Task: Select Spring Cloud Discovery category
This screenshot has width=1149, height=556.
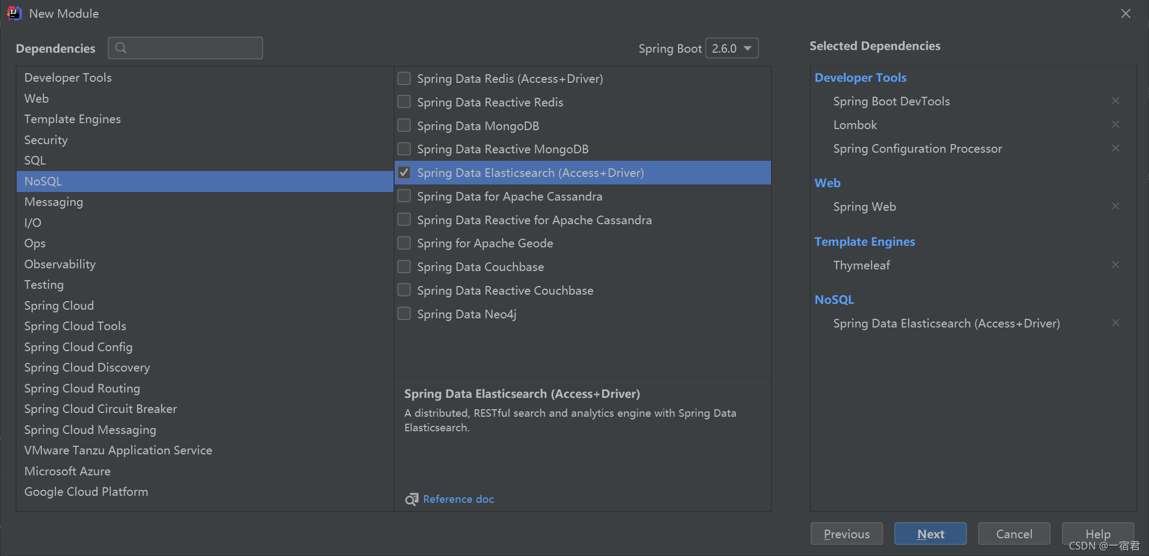Action: pyautogui.click(x=205, y=368)
